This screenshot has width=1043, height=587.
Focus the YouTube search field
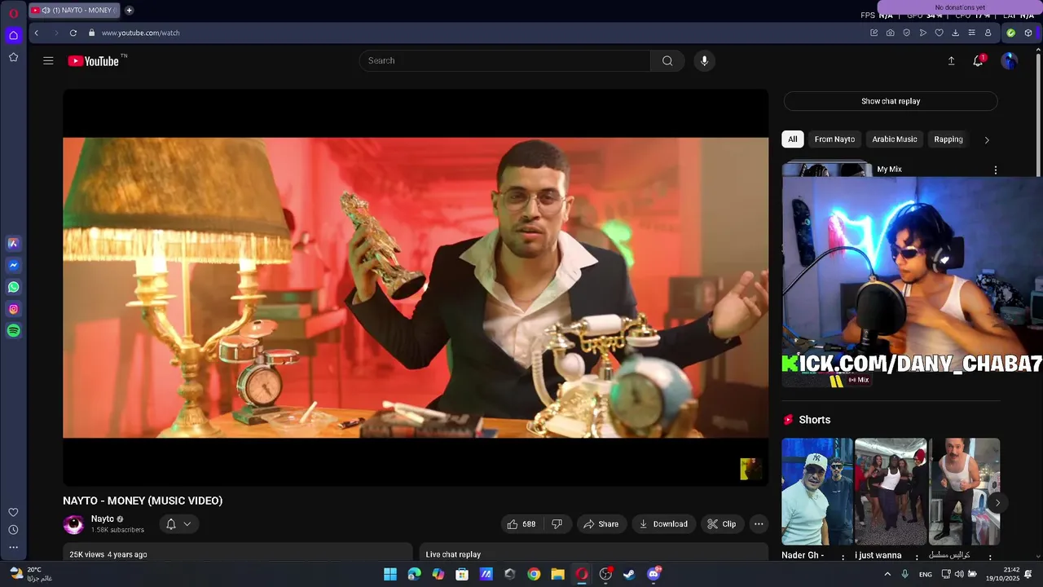click(505, 60)
